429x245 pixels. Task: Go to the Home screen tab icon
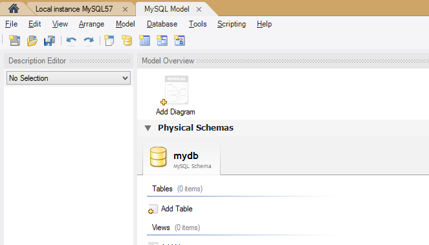[x=14, y=8]
